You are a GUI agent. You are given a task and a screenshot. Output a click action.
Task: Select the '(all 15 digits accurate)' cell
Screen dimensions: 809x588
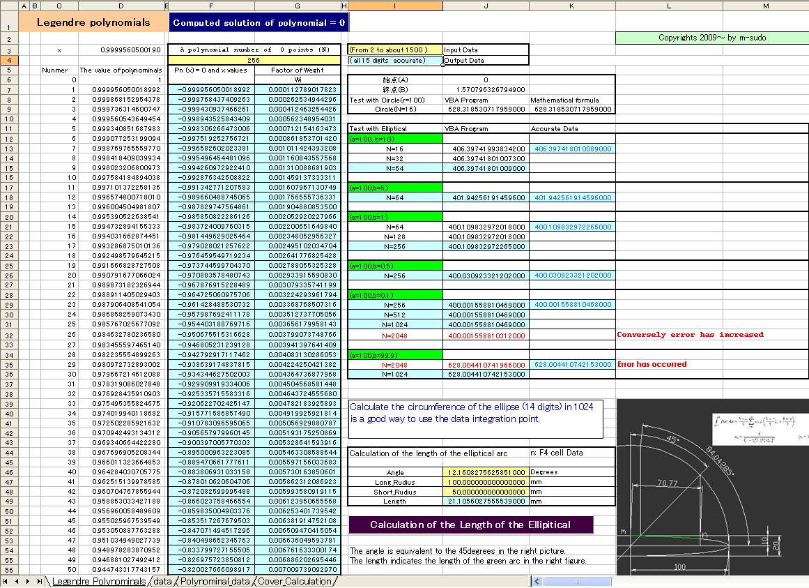pyautogui.click(x=395, y=61)
